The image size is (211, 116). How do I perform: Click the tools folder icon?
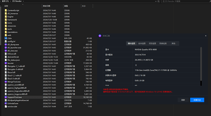coord(6,29)
